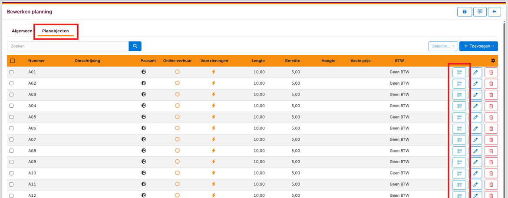This screenshot has height=198, width=508.
Task: Edit row A09 with pencil icon
Action: [x=475, y=162]
